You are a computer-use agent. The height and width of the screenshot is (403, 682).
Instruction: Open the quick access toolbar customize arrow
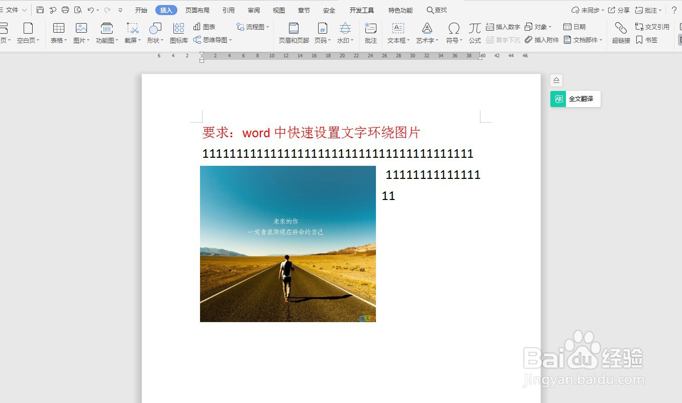coord(120,10)
